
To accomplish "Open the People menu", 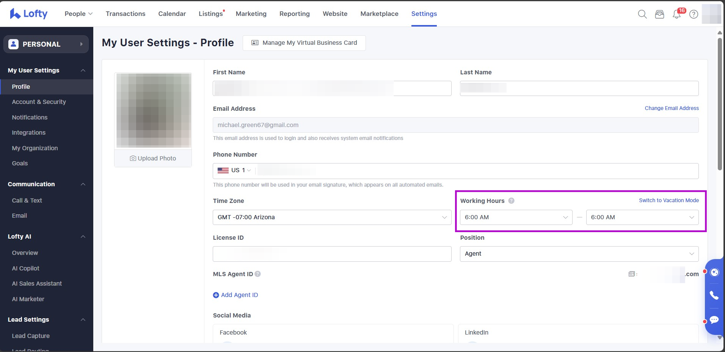I will (x=78, y=14).
